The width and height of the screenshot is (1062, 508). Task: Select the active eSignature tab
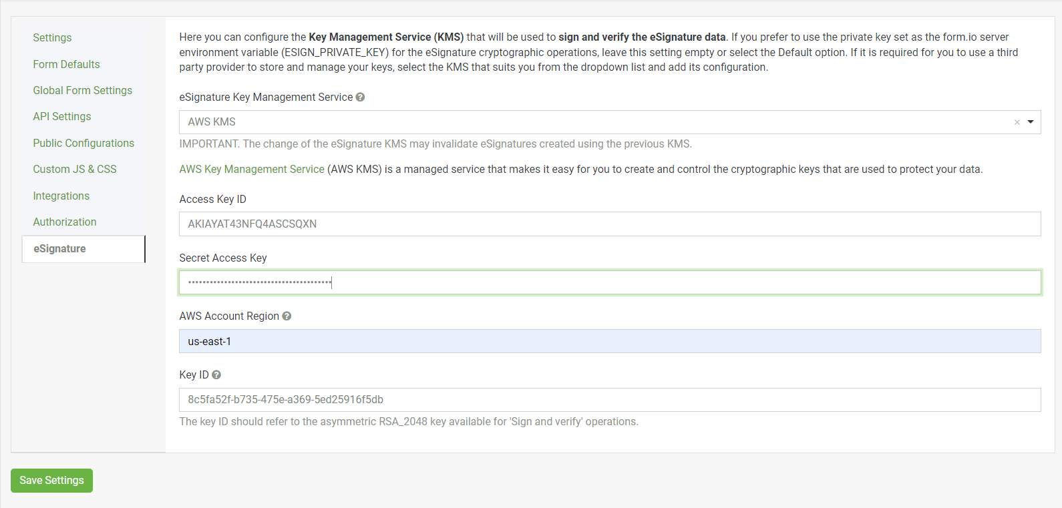point(83,249)
